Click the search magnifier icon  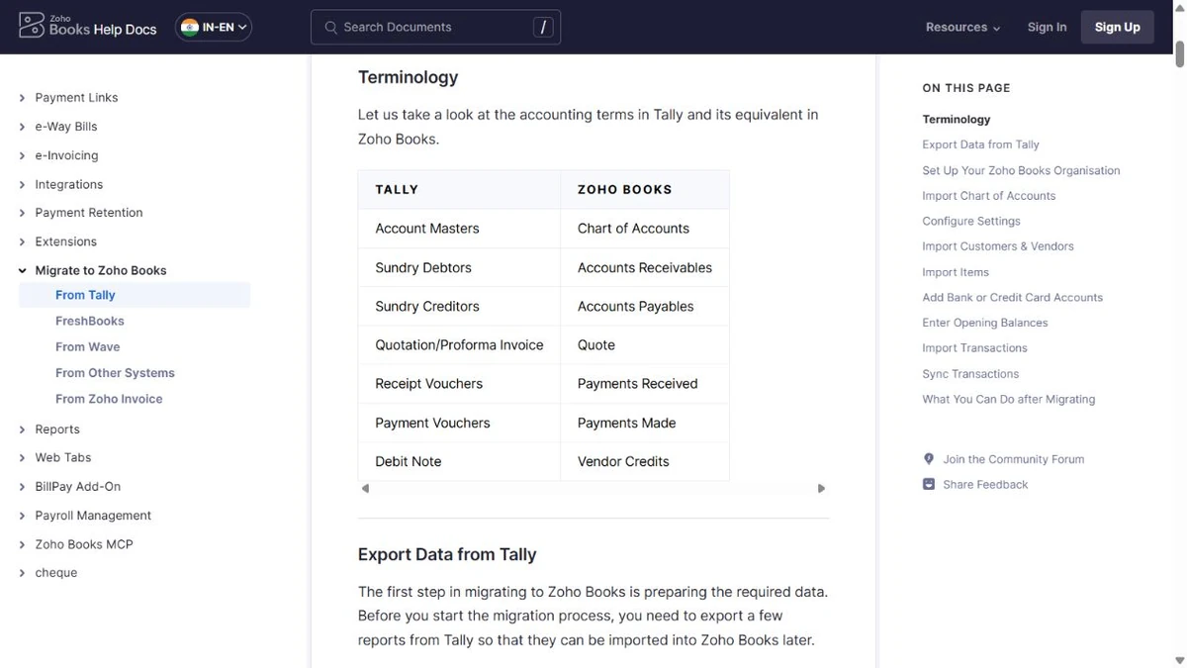coord(331,27)
